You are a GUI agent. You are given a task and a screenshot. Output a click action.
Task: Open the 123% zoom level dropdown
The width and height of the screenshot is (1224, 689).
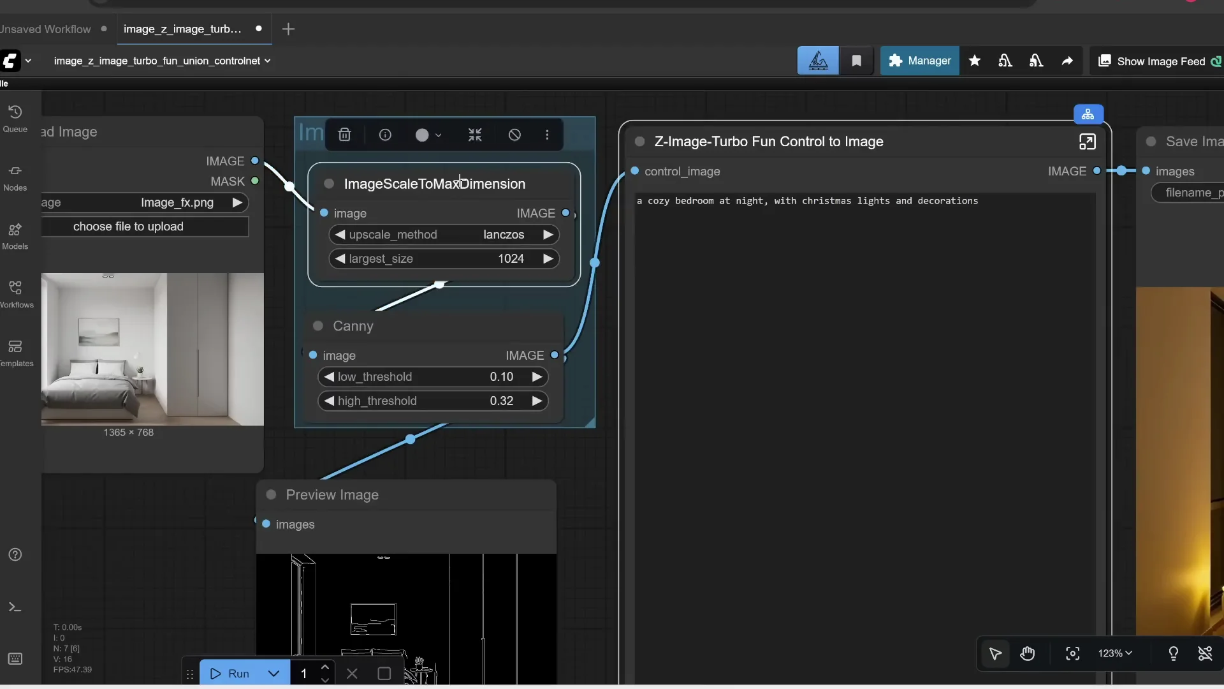point(1114,653)
